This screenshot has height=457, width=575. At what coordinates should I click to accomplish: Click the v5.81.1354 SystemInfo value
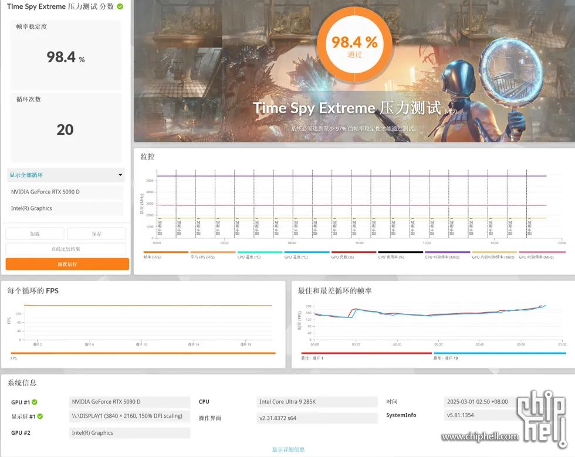coord(481,415)
